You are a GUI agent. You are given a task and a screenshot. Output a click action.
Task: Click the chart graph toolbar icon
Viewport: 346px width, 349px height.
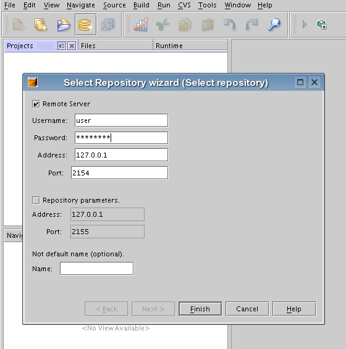click(141, 25)
